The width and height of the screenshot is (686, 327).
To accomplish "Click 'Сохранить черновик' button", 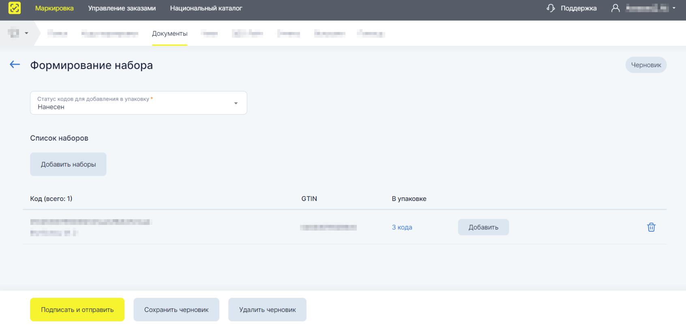I will (176, 310).
